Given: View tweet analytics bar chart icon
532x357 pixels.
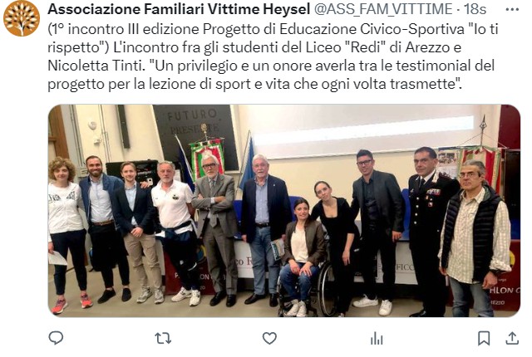Looking at the screenshot, I should [377, 338].
